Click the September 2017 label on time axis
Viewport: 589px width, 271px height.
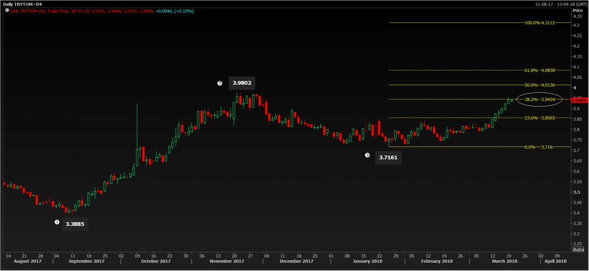coord(86,261)
